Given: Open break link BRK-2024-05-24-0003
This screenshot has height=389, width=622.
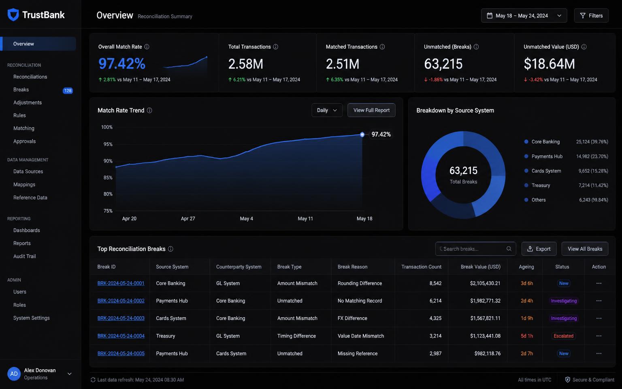Looking at the screenshot, I should pyautogui.click(x=121, y=318).
